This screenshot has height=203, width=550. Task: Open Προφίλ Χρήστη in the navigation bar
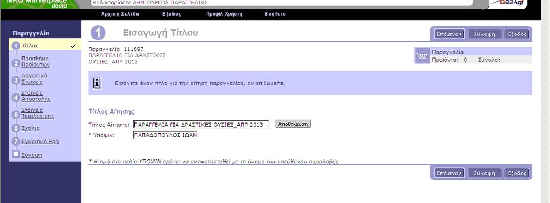[x=224, y=14]
